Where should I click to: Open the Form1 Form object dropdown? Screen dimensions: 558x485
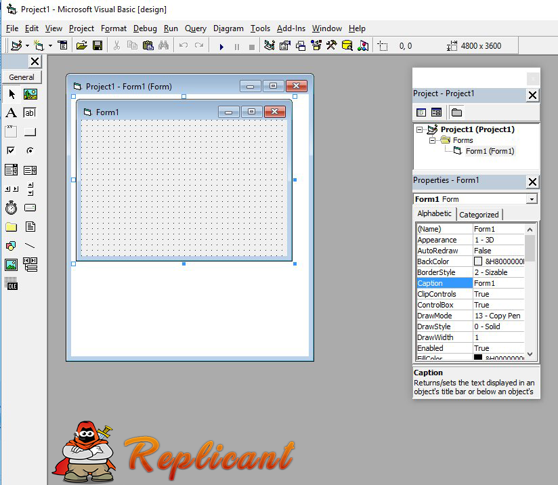(x=532, y=199)
